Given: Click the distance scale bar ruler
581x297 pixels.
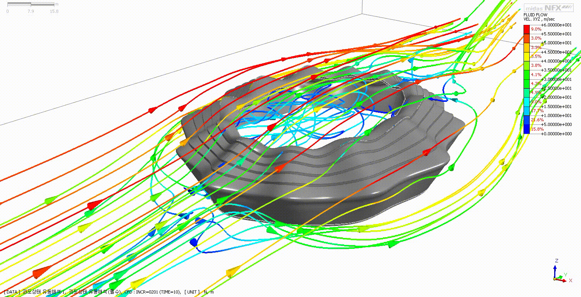Looking at the screenshot, I should (x=31, y=4).
